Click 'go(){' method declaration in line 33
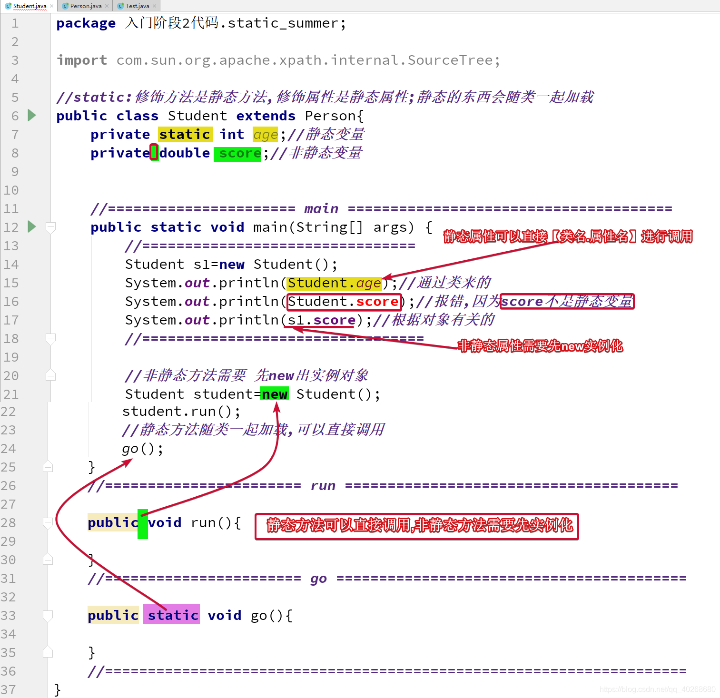This screenshot has width=720, height=698. point(271,616)
